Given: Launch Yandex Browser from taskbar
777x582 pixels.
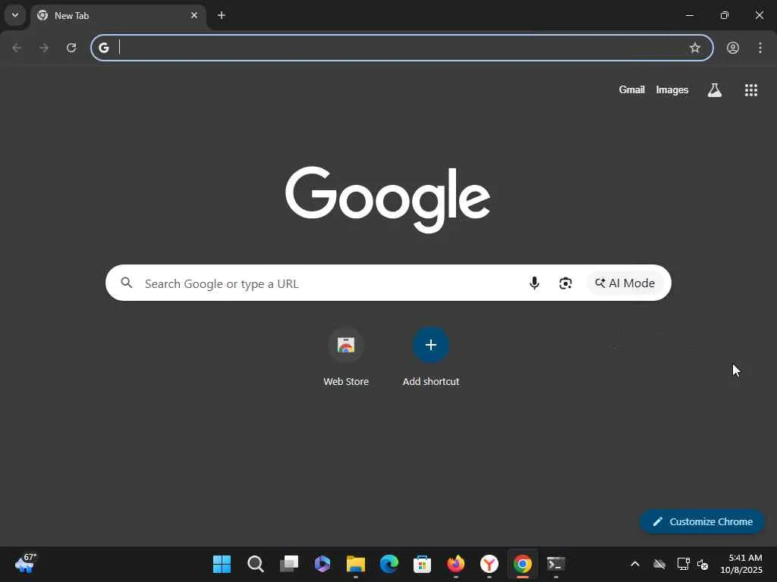Looking at the screenshot, I should tap(489, 564).
